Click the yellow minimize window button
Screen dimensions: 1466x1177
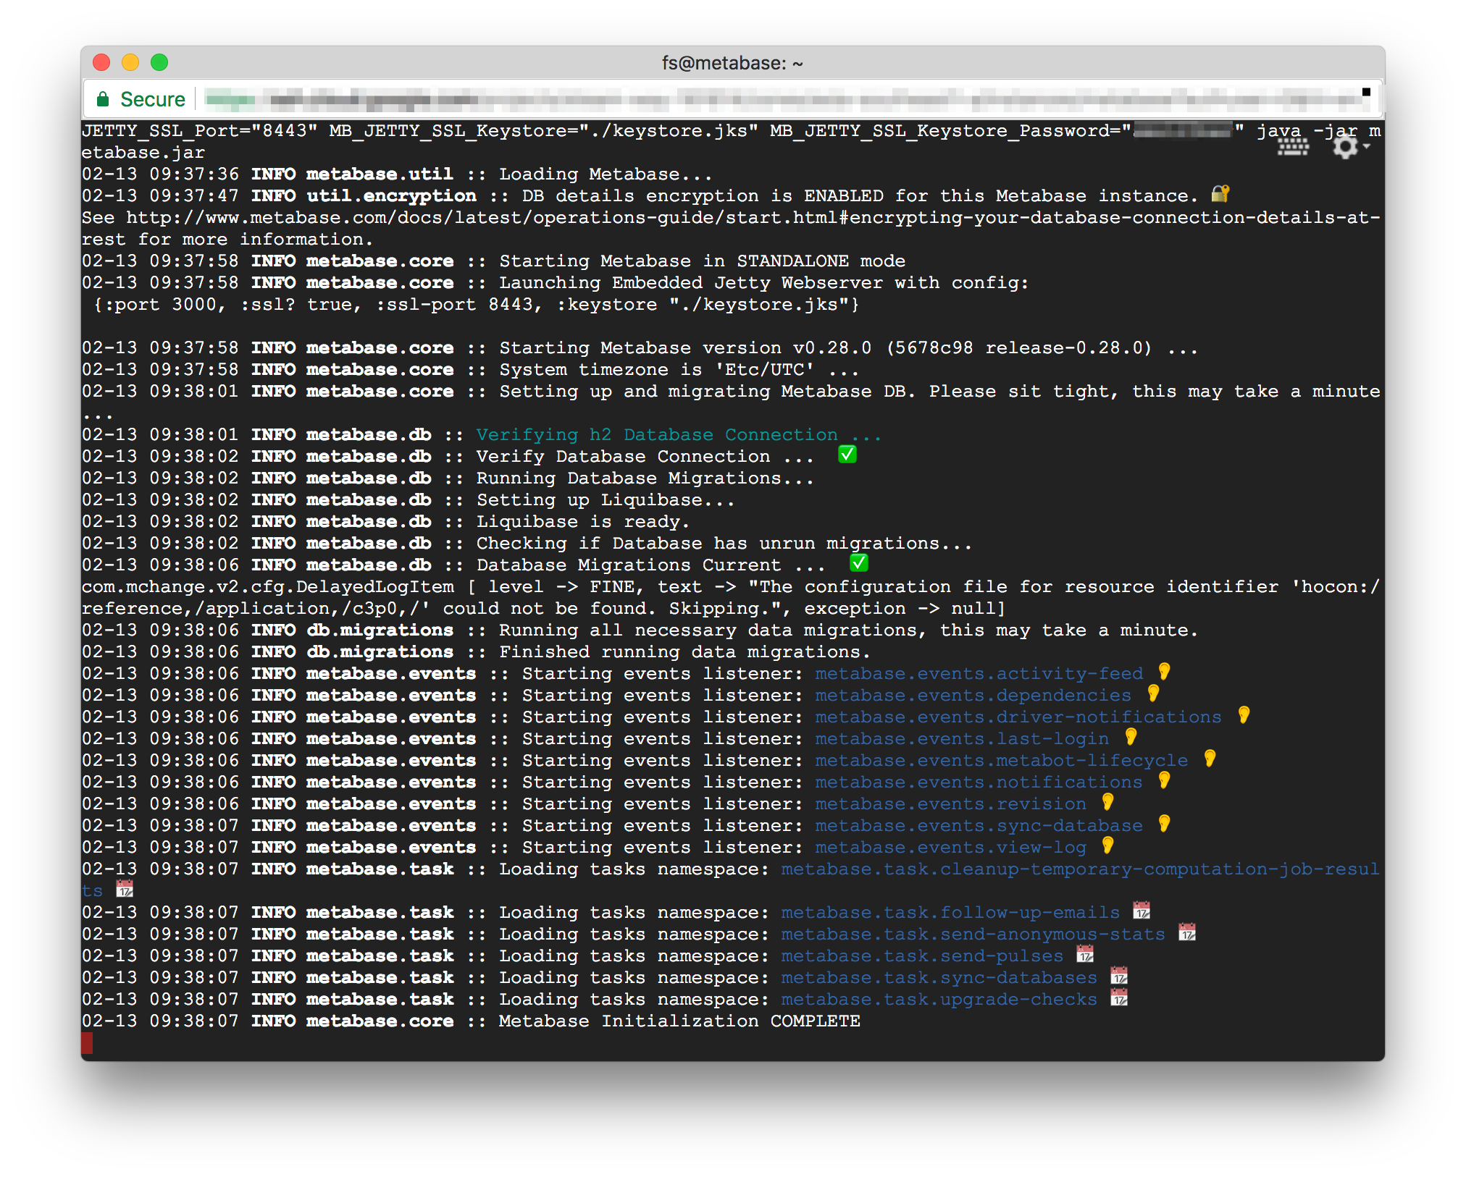point(130,63)
